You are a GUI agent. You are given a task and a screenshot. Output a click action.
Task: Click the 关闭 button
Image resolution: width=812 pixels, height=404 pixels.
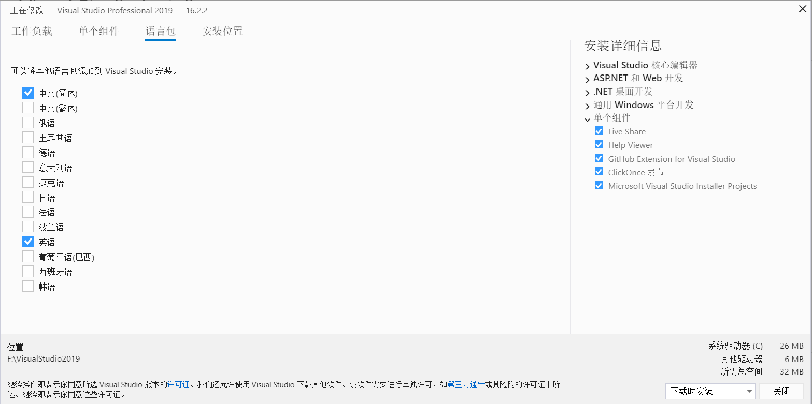pyautogui.click(x=781, y=391)
